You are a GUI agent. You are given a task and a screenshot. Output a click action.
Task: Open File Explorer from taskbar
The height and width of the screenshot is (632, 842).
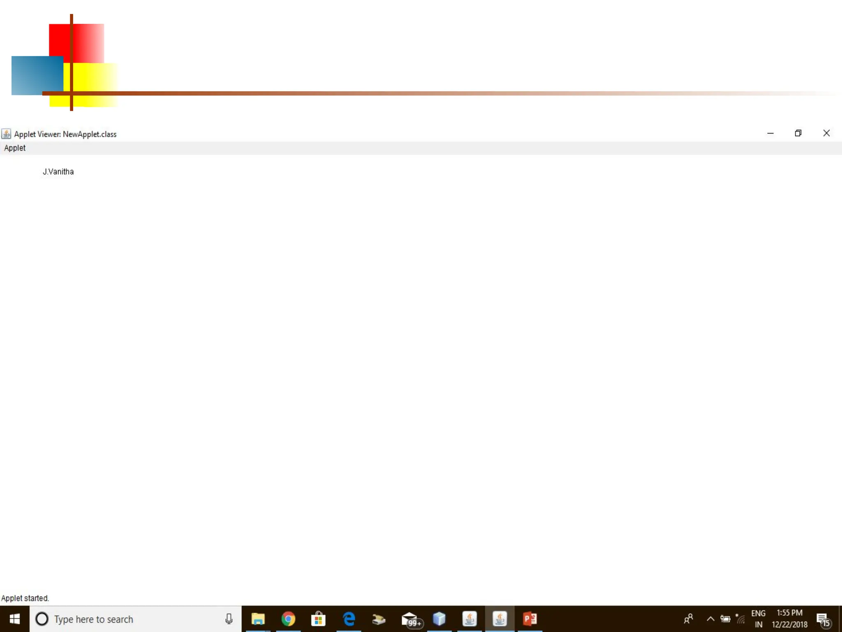258,619
